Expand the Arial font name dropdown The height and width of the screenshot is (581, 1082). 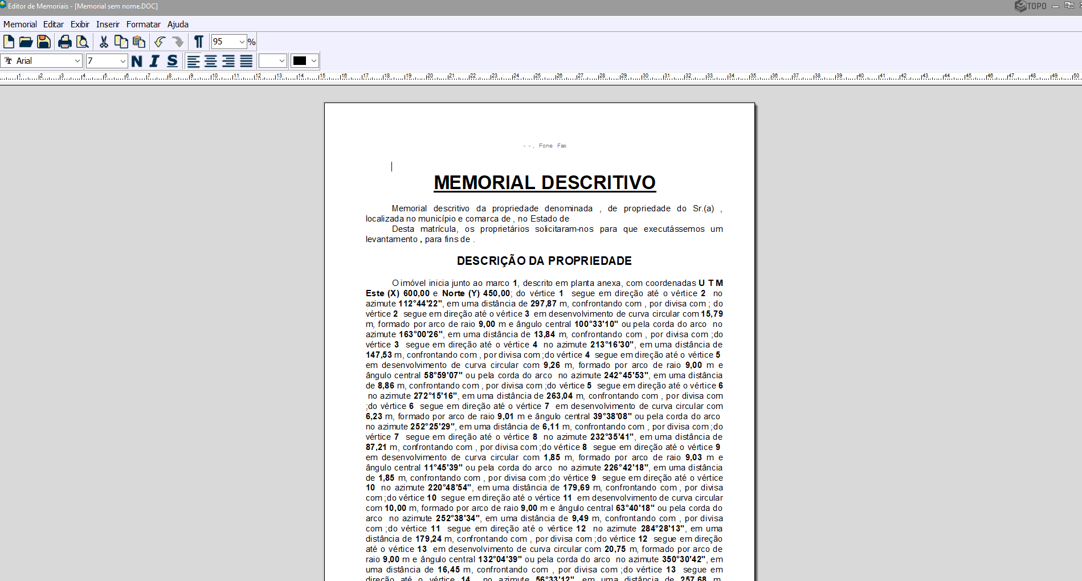tap(77, 61)
